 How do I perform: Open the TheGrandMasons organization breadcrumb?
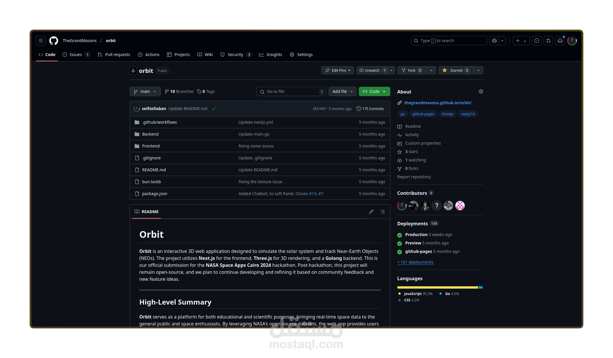click(80, 41)
